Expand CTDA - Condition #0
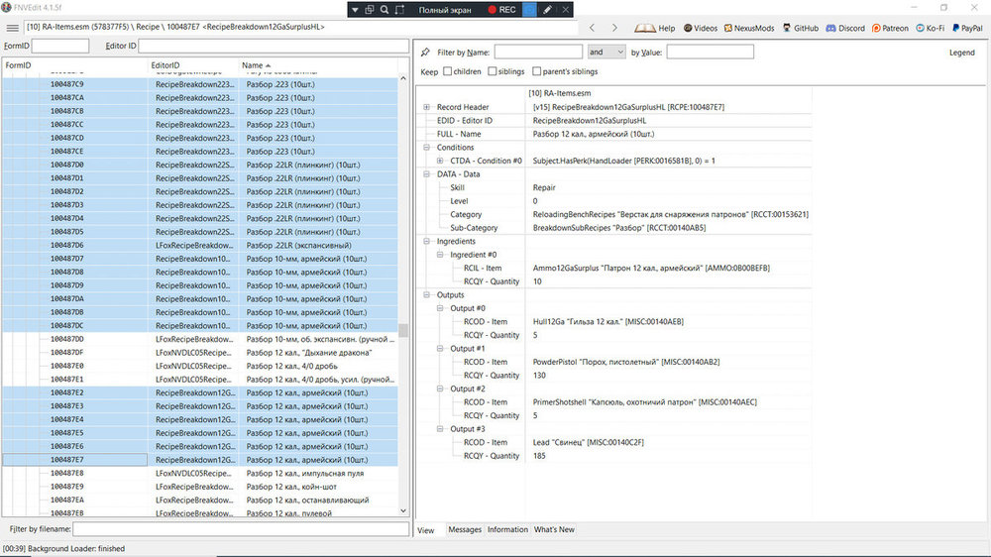This screenshot has width=991, height=557. click(440, 161)
